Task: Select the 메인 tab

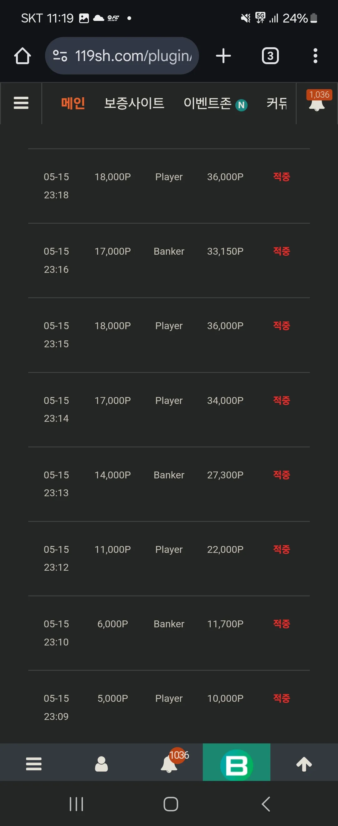Action: (x=73, y=103)
